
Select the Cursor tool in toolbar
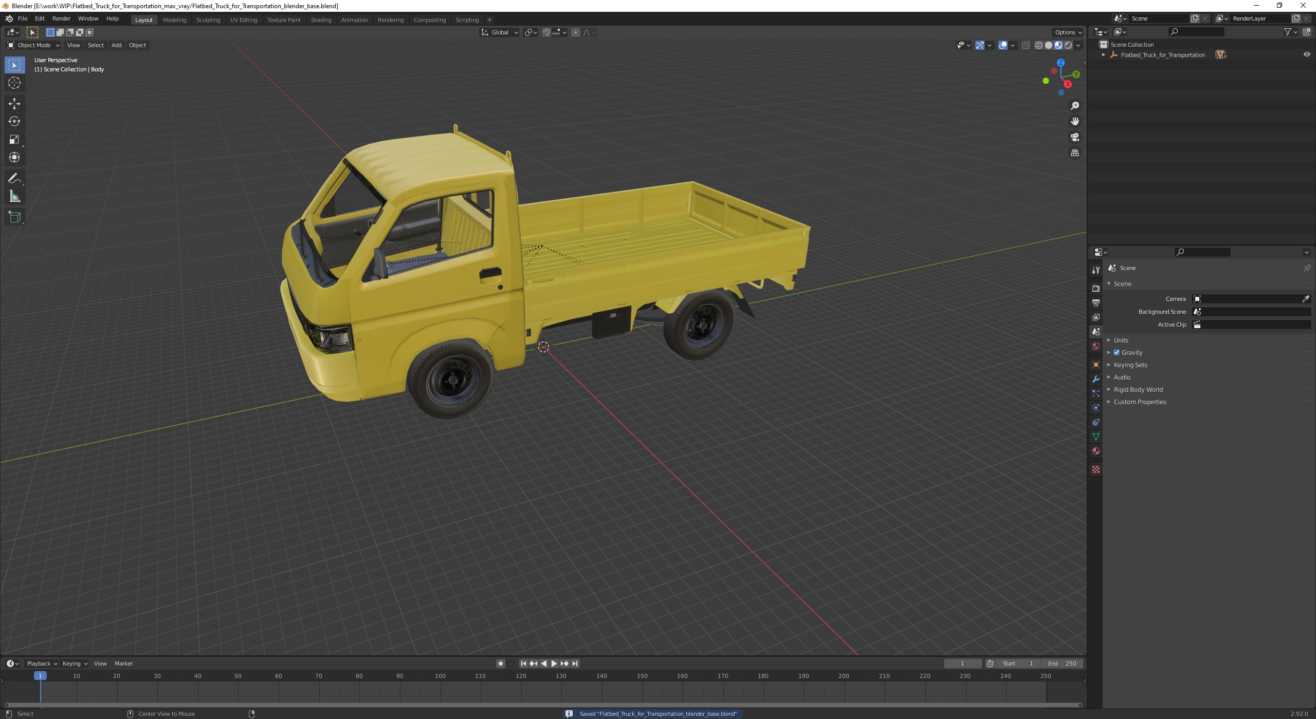pos(14,83)
